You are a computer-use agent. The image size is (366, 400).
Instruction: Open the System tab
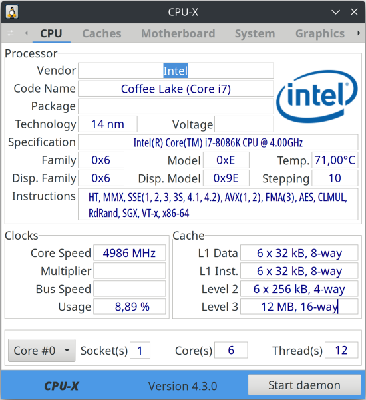tap(255, 33)
